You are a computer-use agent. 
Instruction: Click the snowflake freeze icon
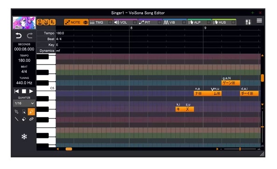tap(24, 136)
